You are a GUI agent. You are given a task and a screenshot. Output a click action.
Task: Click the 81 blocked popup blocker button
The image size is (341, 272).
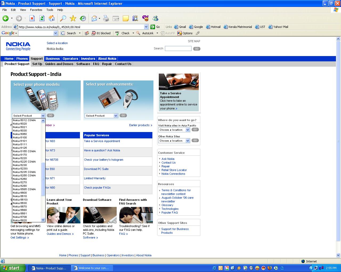[x=101, y=33]
